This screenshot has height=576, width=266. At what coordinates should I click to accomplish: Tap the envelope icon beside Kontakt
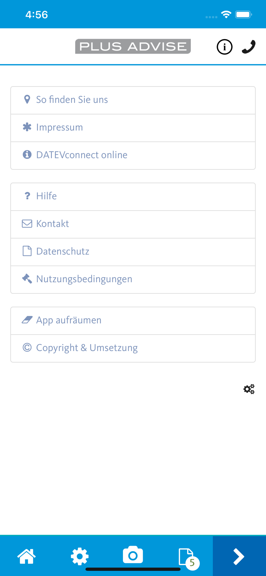point(27,223)
